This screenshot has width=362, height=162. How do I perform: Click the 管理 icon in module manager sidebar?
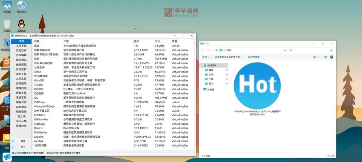(13, 141)
